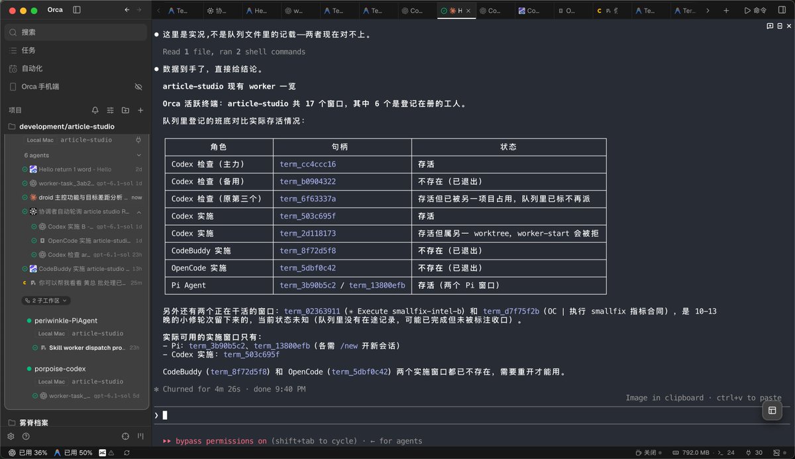Viewport: 795px width, 459px height.
Task: Open filter sliders icon in 项目 header
Action: (x=110, y=110)
